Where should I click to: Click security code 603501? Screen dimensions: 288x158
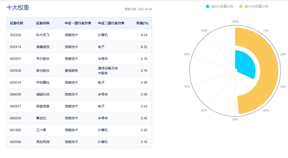coord(15,59)
